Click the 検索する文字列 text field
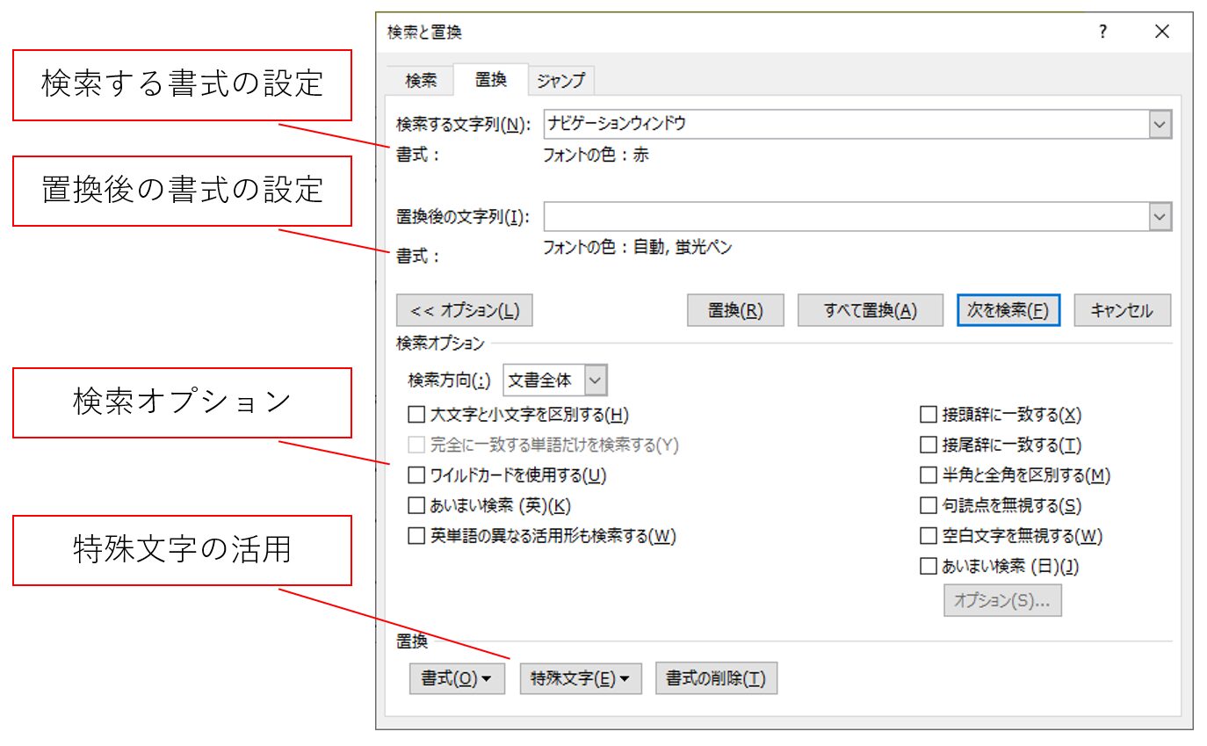Image resolution: width=1207 pixels, height=746 pixels. [x=845, y=125]
